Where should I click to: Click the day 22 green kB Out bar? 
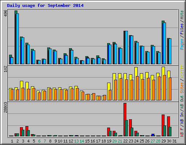(126, 128)
